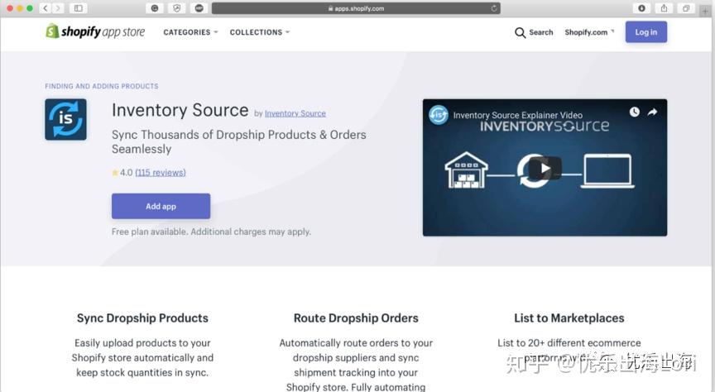Click the Free plan available text
This screenshot has width=715, height=392.
(211, 232)
